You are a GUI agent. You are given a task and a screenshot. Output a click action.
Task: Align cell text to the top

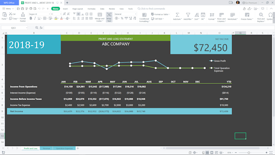click(74, 14)
